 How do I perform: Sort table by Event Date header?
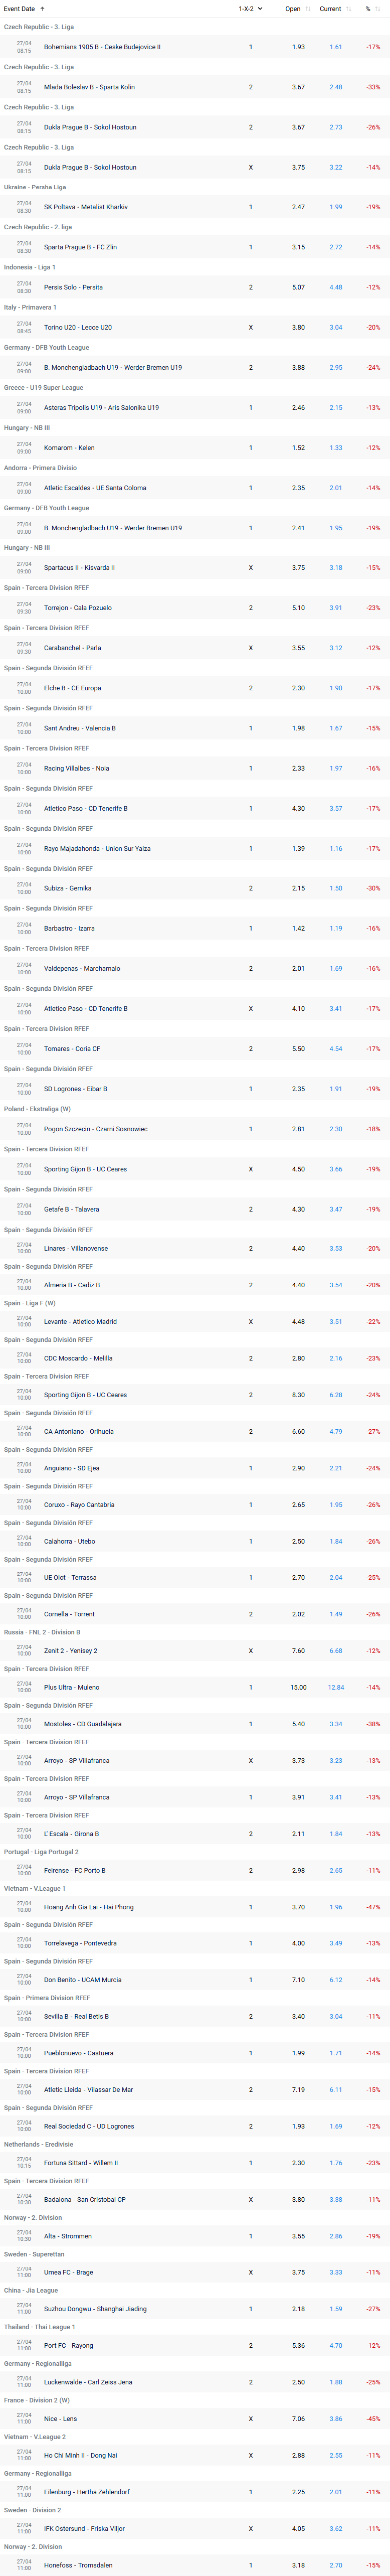click(19, 9)
